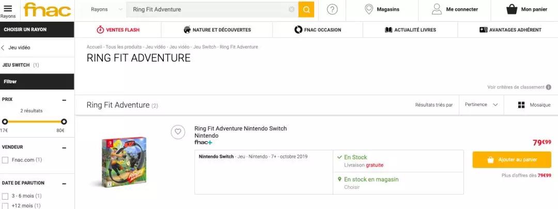Clear the search field text

click(291, 9)
